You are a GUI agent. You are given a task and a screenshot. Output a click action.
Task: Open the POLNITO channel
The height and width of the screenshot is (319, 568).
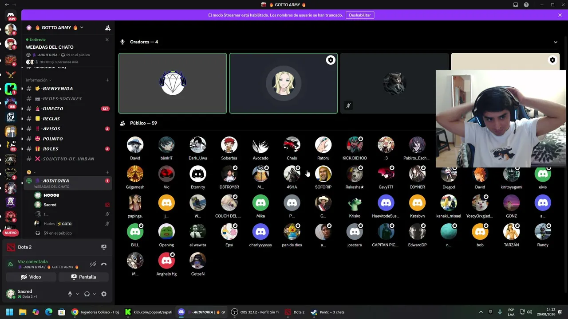coord(68,139)
